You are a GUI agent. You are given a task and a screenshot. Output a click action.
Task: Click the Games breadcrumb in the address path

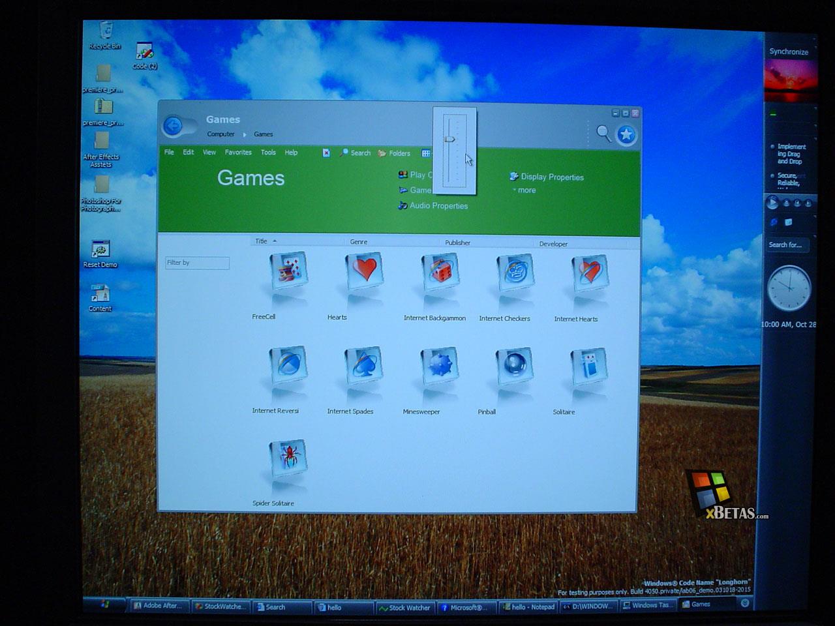pyautogui.click(x=264, y=134)
